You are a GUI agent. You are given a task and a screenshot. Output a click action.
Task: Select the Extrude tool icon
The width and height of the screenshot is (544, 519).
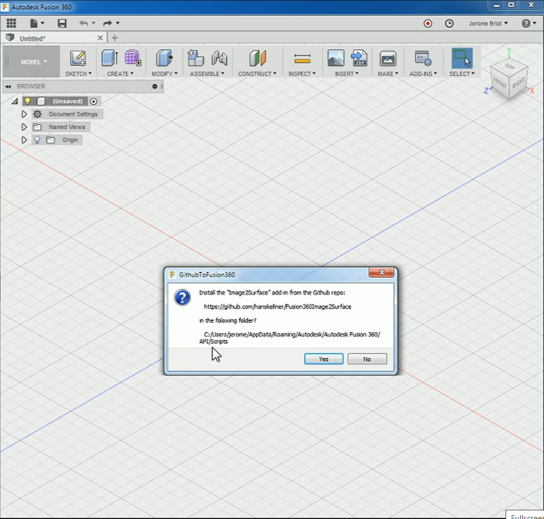pos(110,57)
